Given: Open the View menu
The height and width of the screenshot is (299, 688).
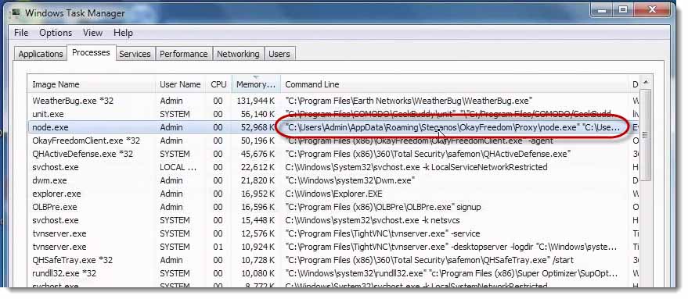Looking at the screenshot, I should tap(92, 33).
